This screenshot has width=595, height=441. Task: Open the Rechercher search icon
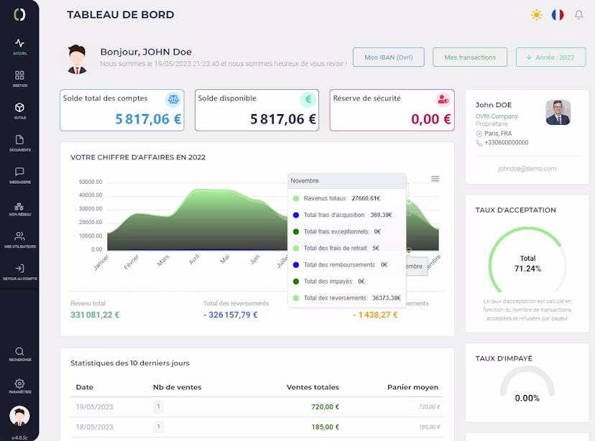click(x=19, y=353)
